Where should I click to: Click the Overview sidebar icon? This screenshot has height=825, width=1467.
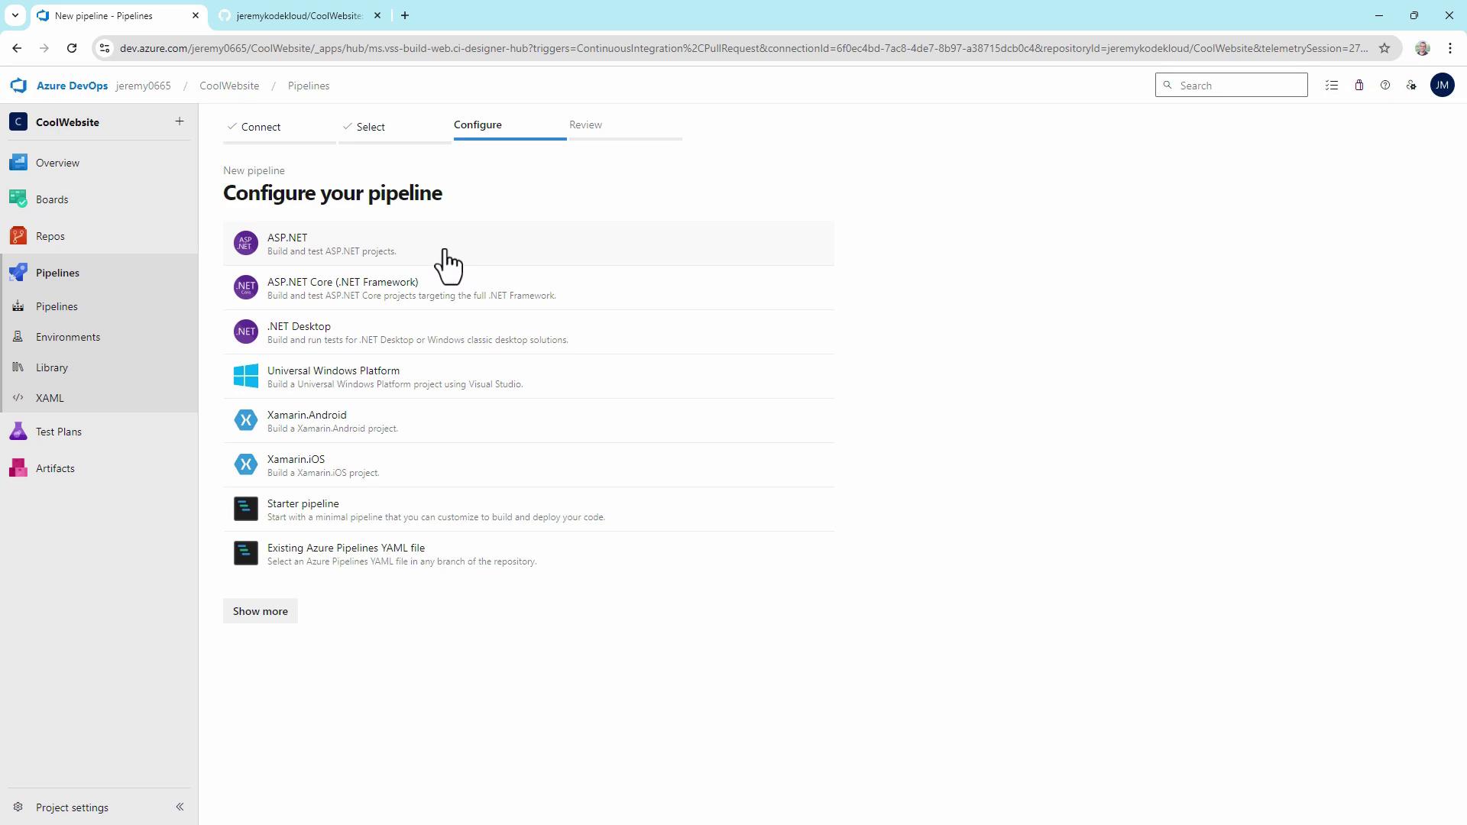18,163
